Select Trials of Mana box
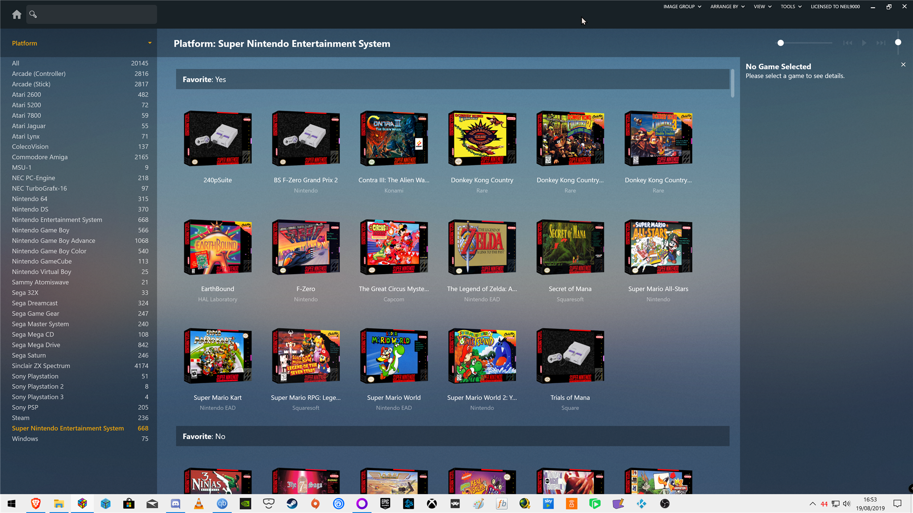Viewport: 913px width, 513px height. tap(570, 356)
